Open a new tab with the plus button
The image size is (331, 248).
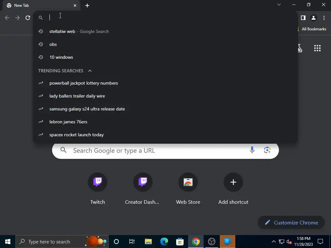[87, 5]
